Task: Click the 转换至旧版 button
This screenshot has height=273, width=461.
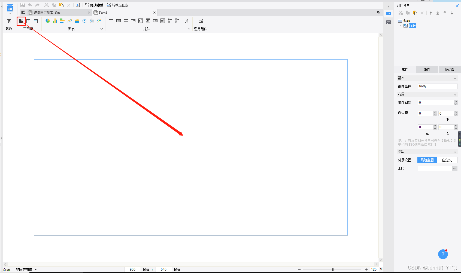Action: [x=118, y=5]
